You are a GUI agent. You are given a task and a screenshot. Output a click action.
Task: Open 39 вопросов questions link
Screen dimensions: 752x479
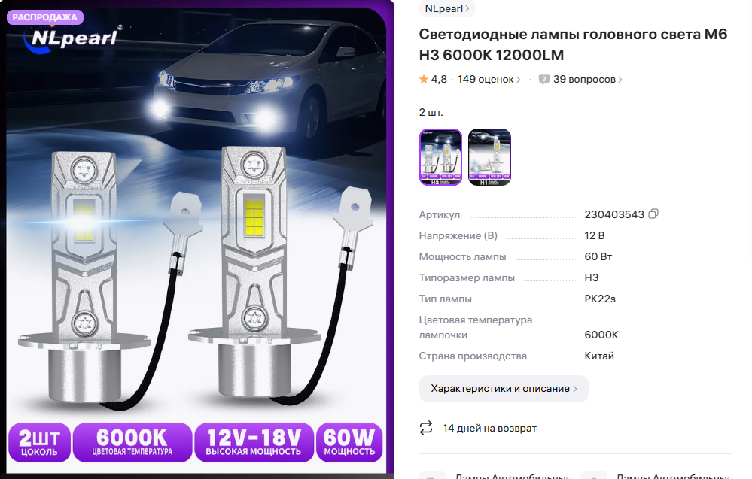(584, 80)
